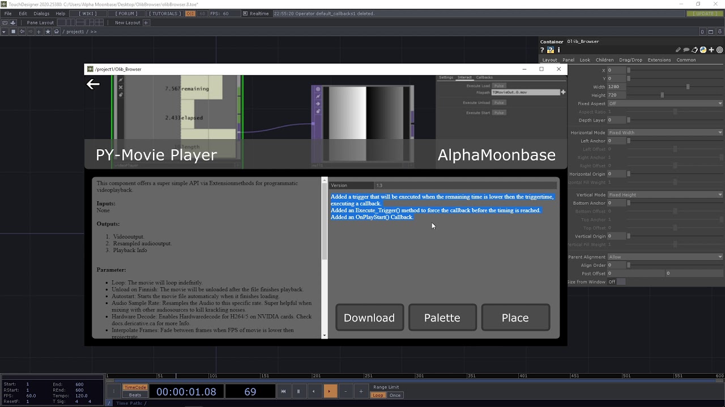Select single pane layout icon
Image resolution: width=725 pixels, height=407 pixels.
point(61,23)
